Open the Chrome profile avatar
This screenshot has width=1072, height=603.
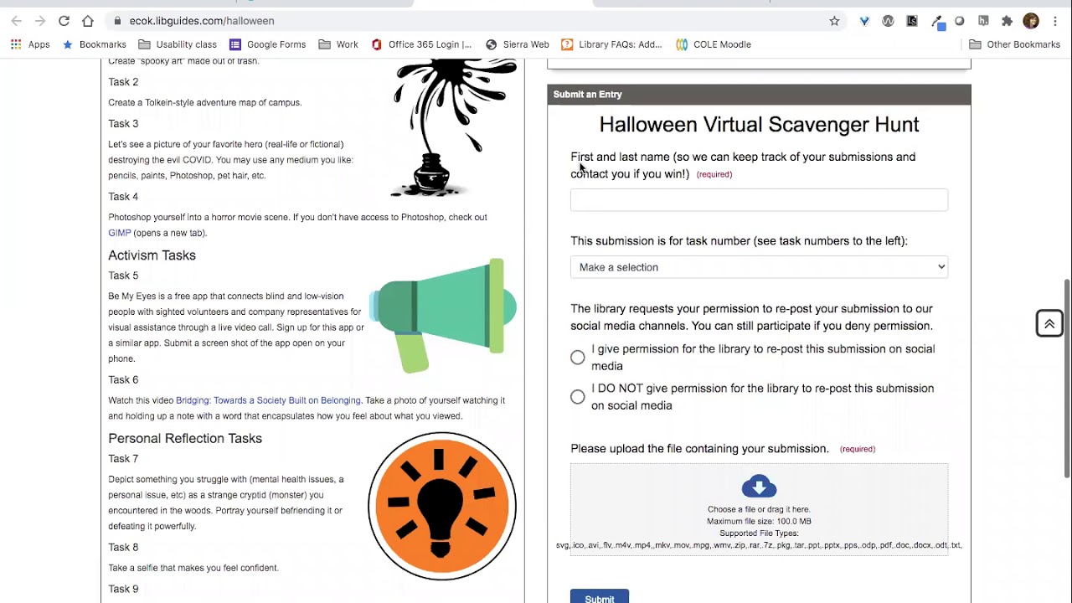1031,21
